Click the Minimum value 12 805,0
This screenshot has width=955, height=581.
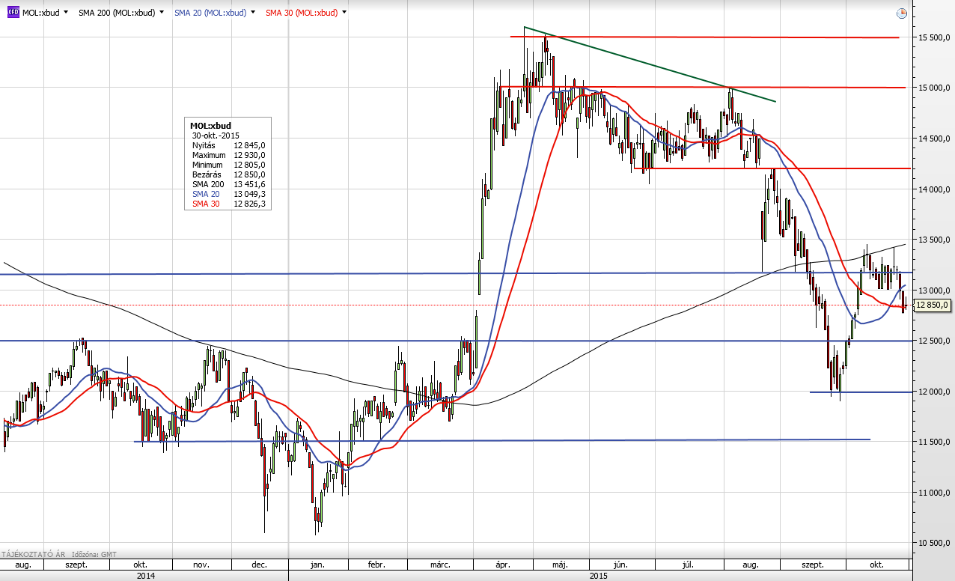tap(250, 165)
